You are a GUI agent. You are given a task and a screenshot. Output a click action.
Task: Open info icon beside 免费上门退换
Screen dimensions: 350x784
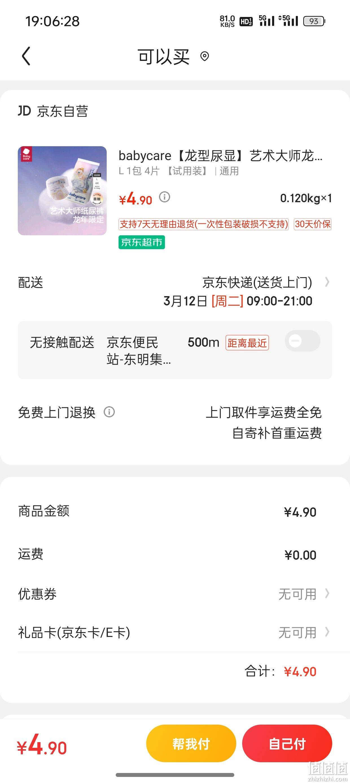pyautogui.click(x=110, y=412)
